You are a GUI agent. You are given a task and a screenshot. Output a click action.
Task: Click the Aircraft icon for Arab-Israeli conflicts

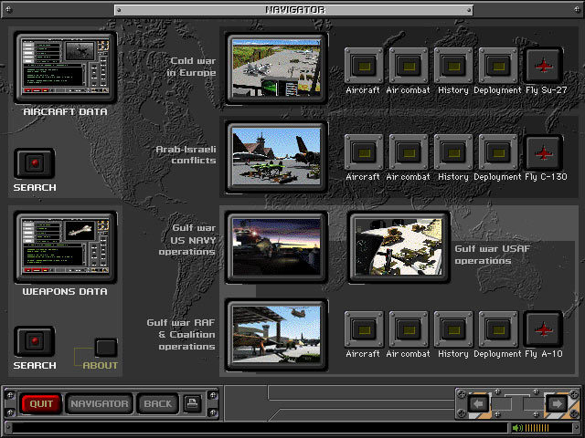click(364, 153)
